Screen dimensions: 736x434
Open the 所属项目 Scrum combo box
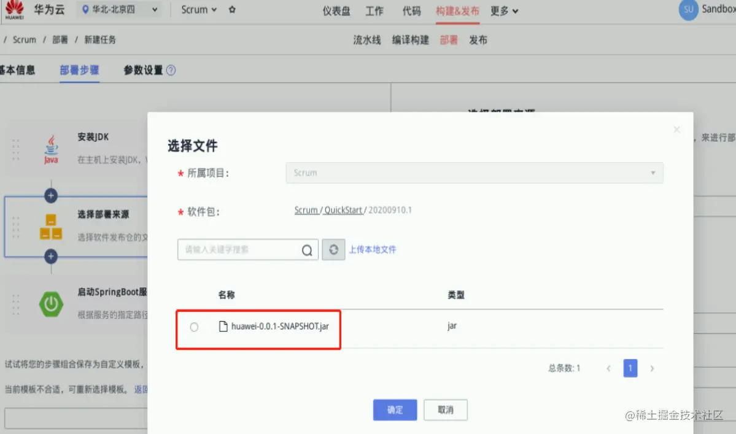tap(474, 172)
